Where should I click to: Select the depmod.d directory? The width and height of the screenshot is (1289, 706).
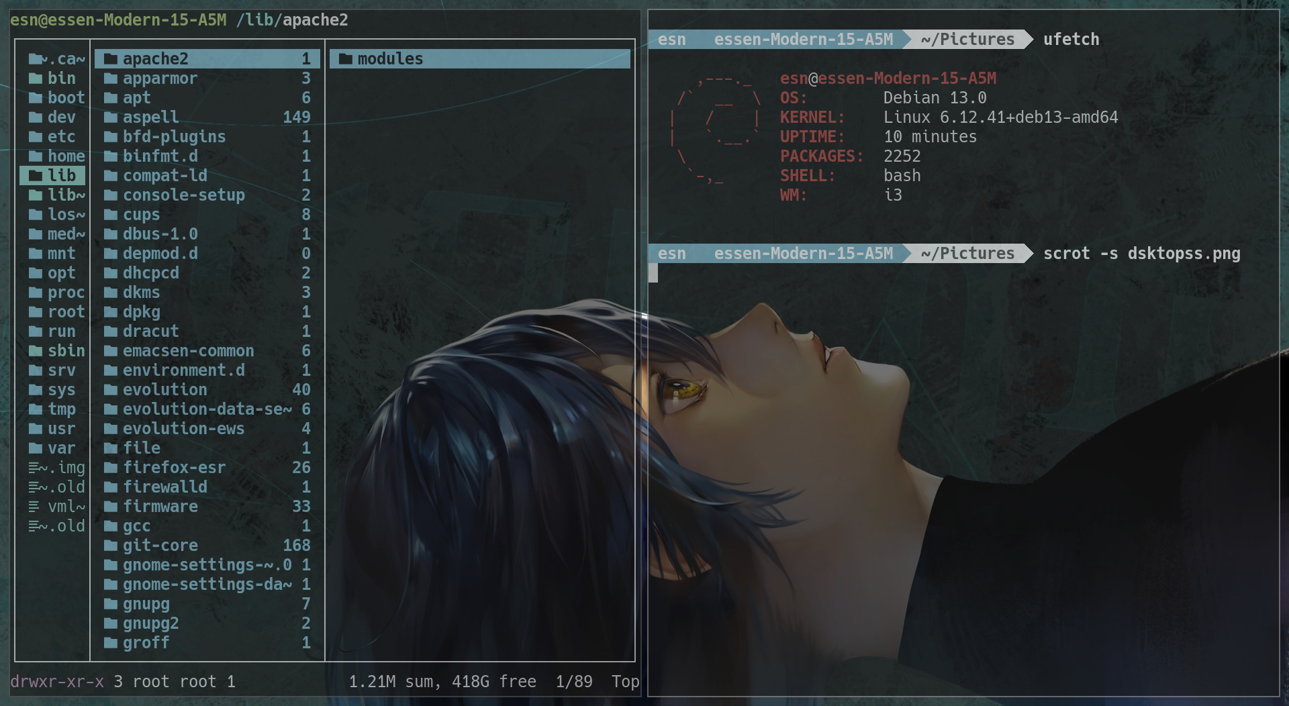coord(207,254)
